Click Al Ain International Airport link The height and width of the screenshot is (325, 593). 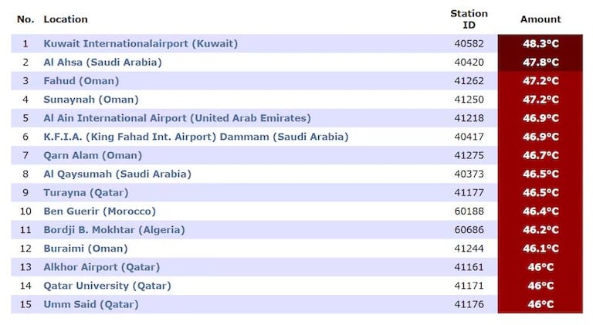coord(177,118)
